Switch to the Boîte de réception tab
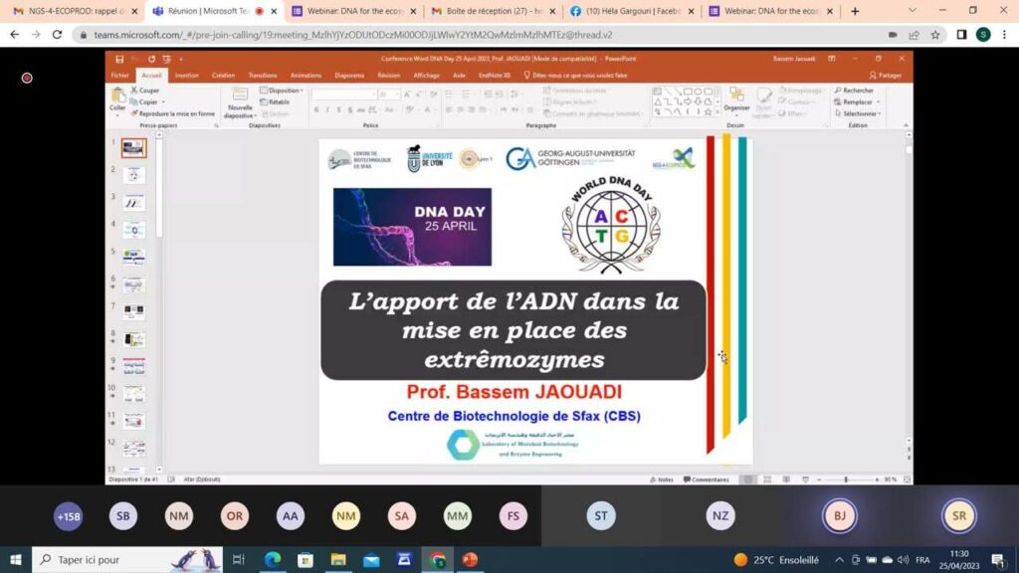1019x573 pixels. (488, 11)
